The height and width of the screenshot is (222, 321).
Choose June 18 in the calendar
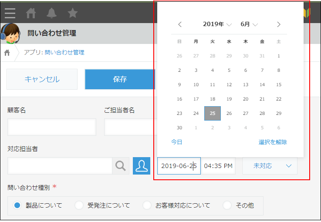click(213, 99)
